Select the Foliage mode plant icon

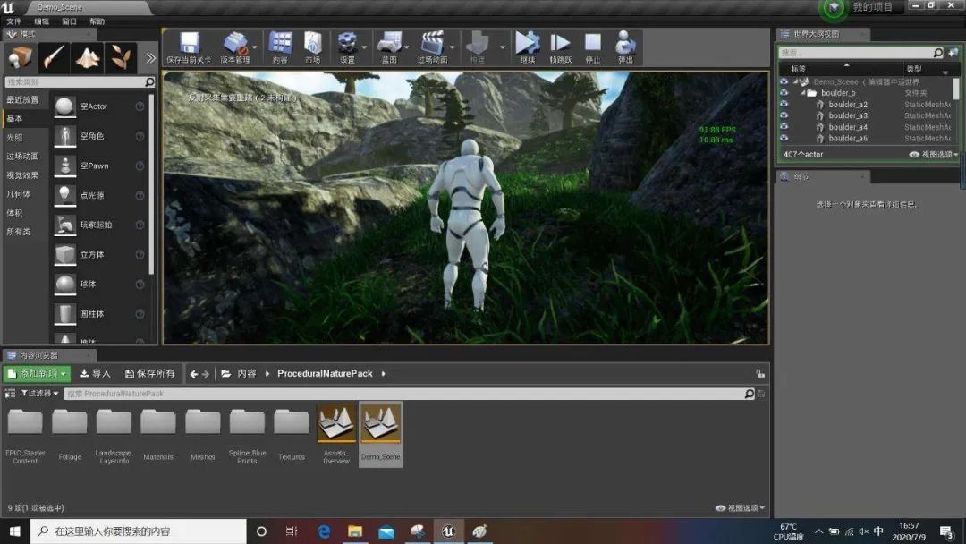(121, 58)
